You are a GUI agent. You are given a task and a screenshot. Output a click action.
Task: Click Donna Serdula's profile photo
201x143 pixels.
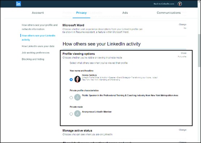coord(77,79)
